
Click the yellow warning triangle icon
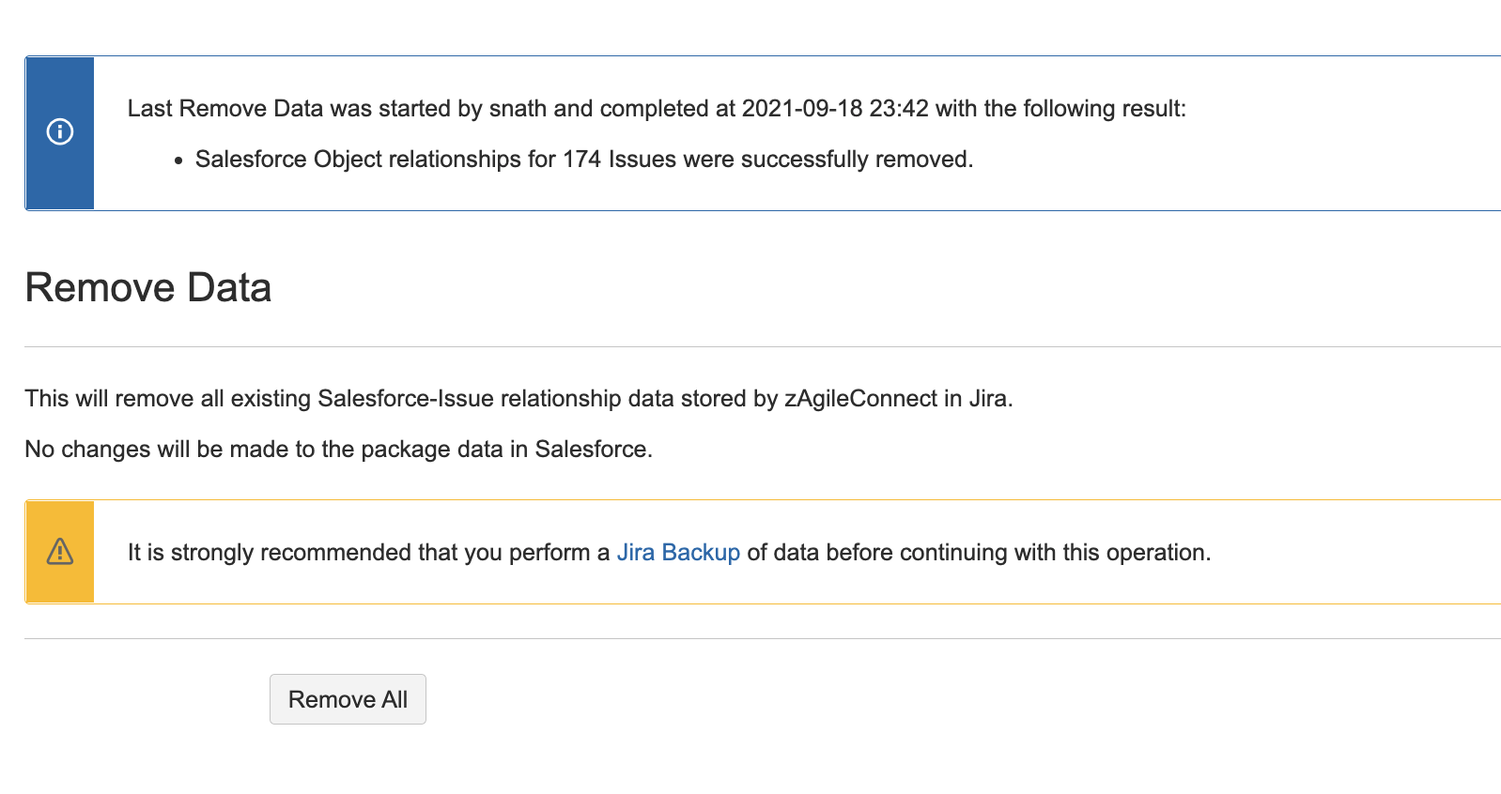(x=60, y=551)
